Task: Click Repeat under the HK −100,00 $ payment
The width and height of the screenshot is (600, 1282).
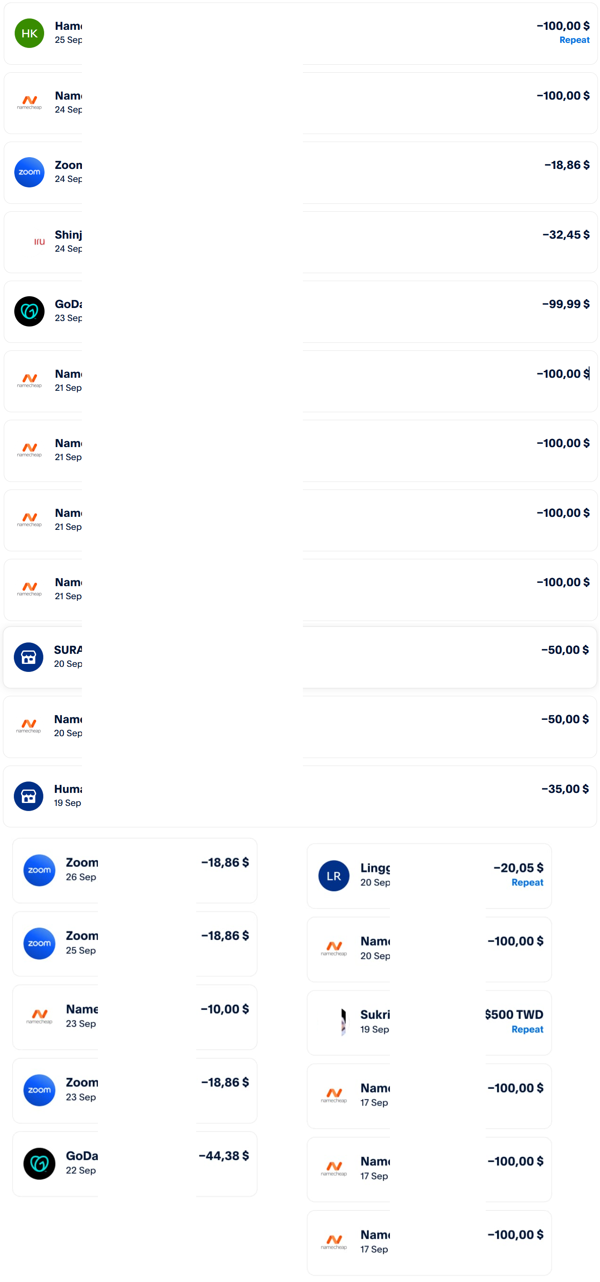Action: 574,40
